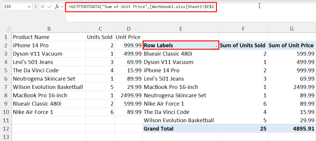316x141 pixels.
Task: Click inside the GETPIVOTDATA formula text
Action: click(141, 7)
